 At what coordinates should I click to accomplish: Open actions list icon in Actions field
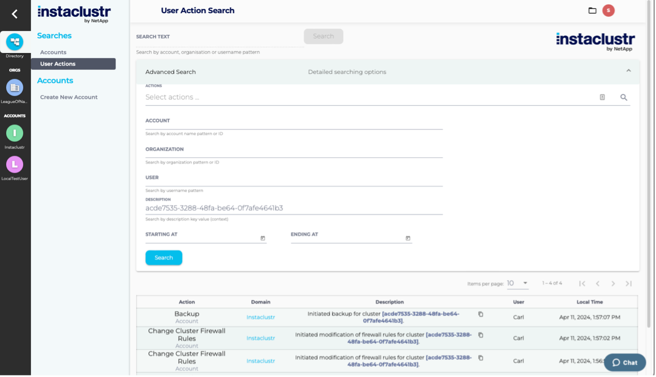[x=602, y=97]
